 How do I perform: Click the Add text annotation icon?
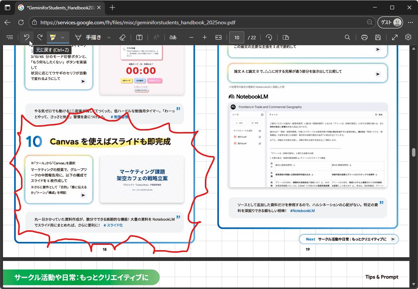point(139,37)
